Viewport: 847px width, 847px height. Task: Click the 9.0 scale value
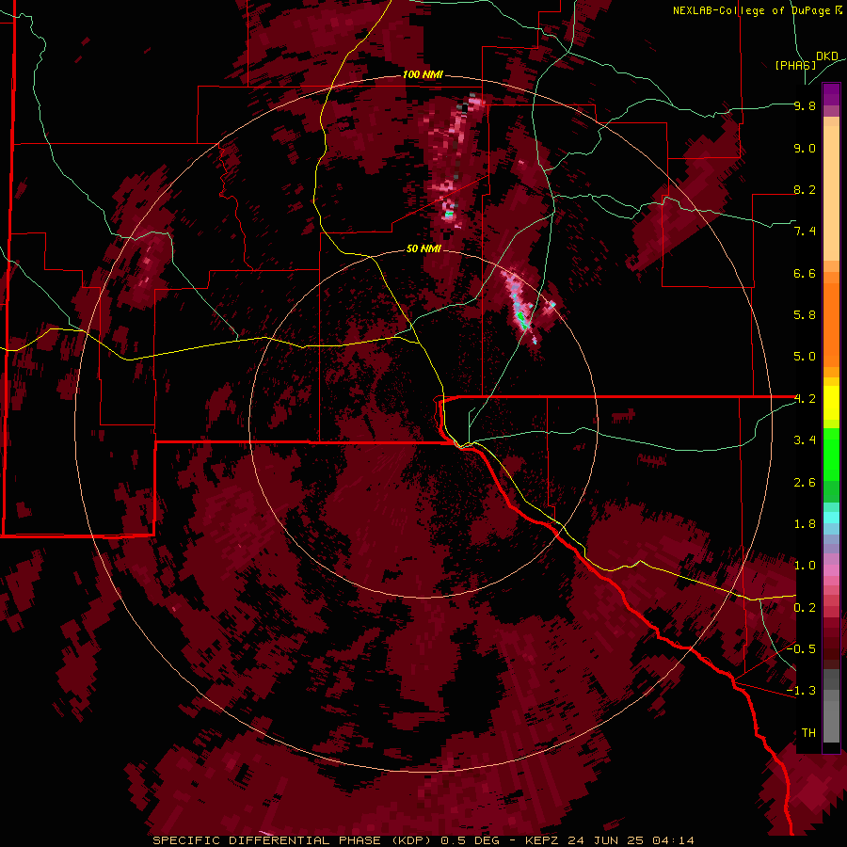tap(805, 148)
